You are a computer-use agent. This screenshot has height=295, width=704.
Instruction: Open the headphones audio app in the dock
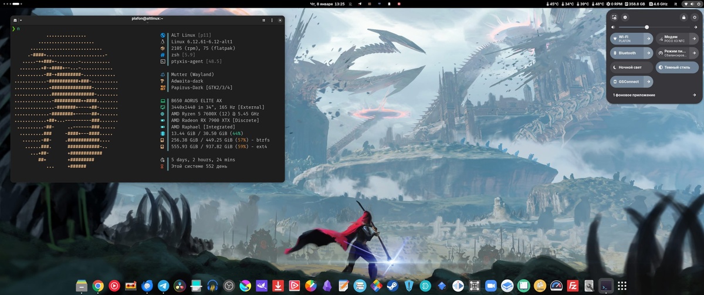click(212, 286)
